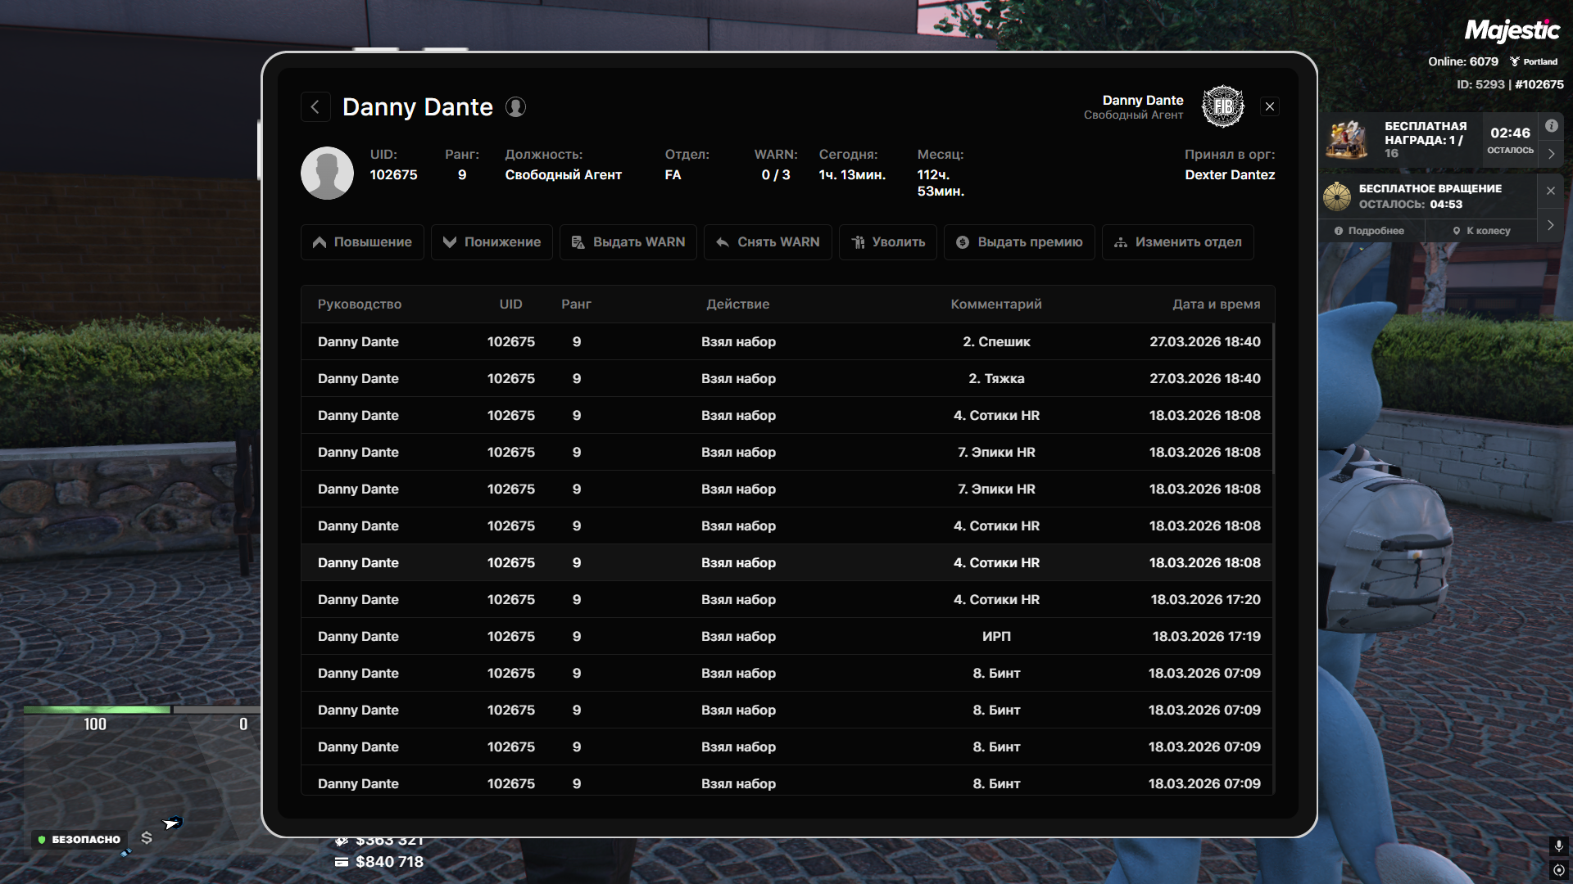Click Выдать WARN button
Image resolution: width=1573 pixels, height=884 pixels.
coord(628,242)
